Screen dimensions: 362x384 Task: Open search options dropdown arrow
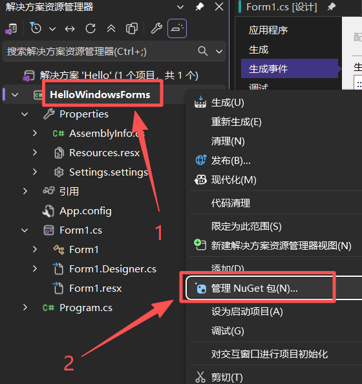219,52
